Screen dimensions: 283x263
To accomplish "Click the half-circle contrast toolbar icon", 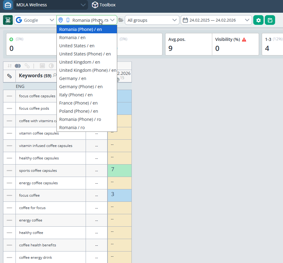I will (x=51, y=66).
